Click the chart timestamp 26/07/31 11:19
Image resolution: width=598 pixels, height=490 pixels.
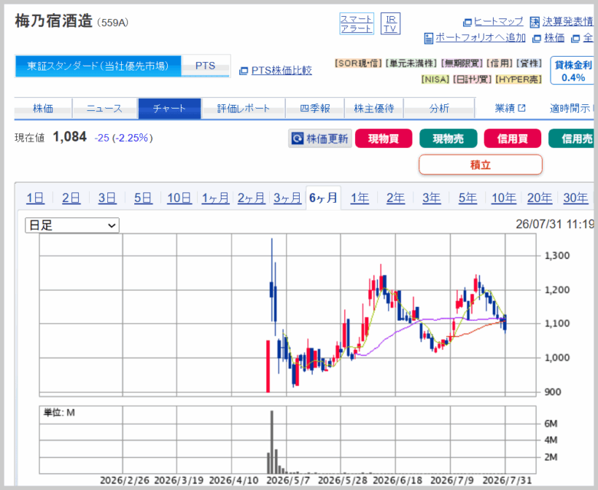point(554,224)
